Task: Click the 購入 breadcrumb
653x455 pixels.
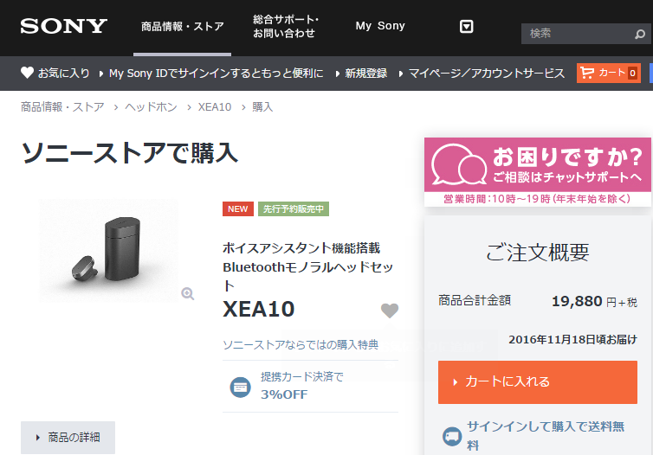Action: [x=262, y=107]
